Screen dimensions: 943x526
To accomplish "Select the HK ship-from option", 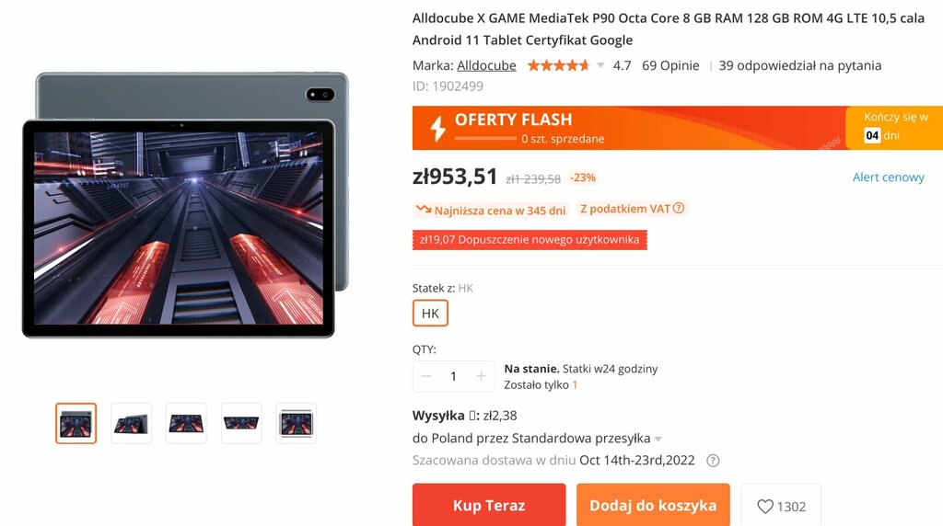I will [430, 313].
